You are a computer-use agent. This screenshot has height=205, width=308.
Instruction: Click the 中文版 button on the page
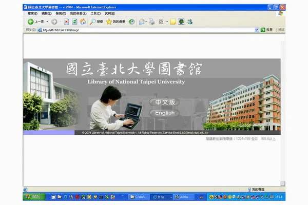click(165, 102)
